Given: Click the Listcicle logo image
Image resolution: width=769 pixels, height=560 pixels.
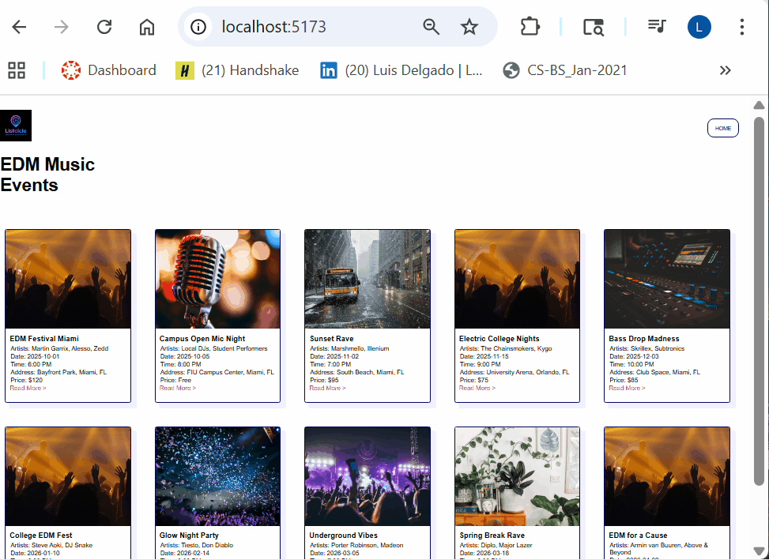Looking at the screenshot, I should click(16, 126).
